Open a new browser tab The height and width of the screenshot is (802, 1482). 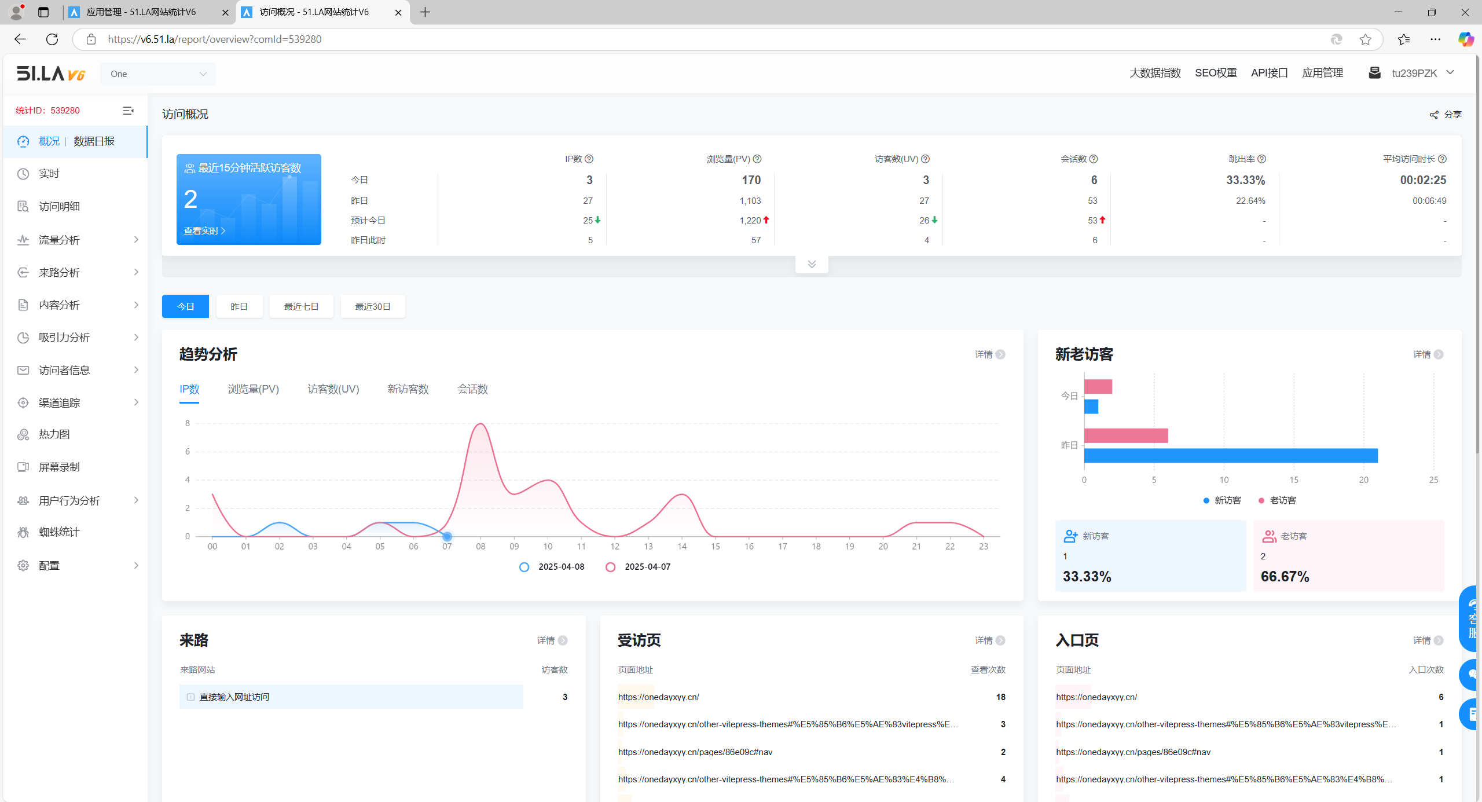pos(425,12)
